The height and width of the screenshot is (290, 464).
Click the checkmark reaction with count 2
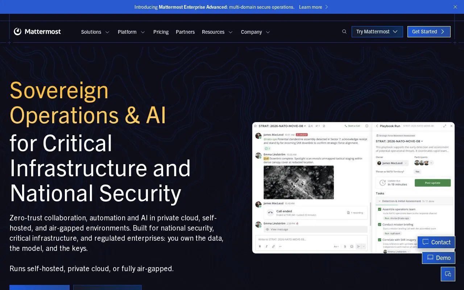[267, 148]
